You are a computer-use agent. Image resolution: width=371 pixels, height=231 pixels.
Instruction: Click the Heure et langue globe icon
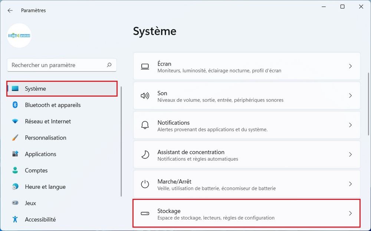click(15, 187)
